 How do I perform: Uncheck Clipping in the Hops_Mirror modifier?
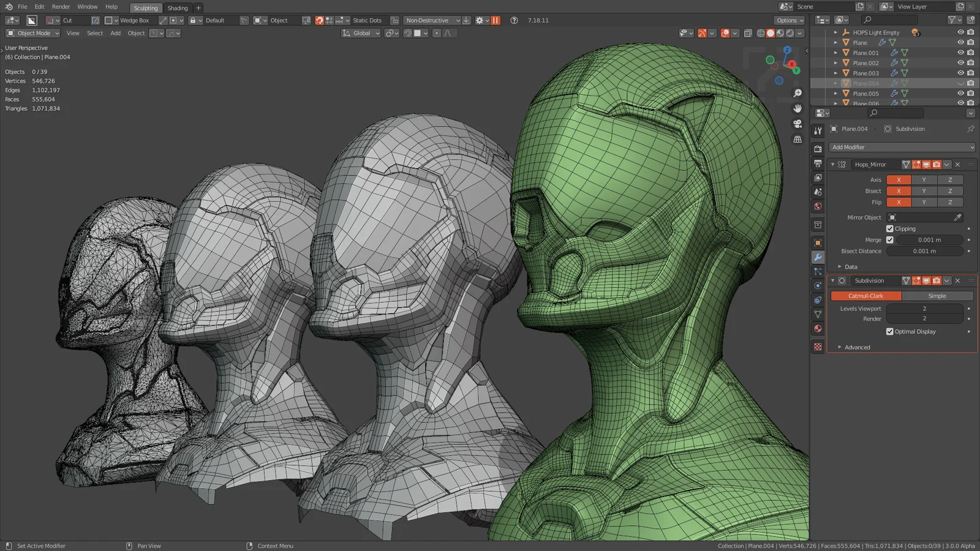[891, 228]
